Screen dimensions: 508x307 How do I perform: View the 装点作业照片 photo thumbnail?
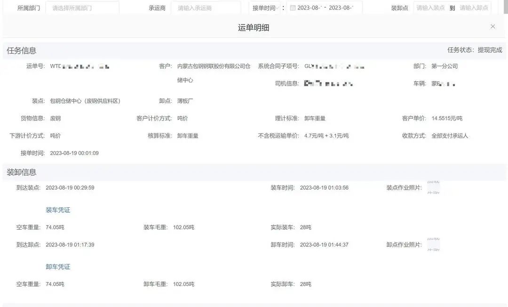(433, 187)
